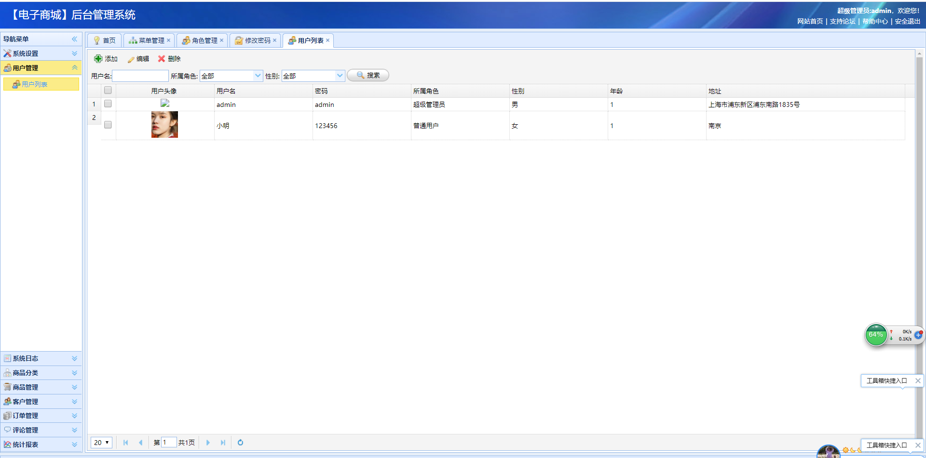The width and height of the screenshot is (926, 458).
Task: Click the icon beside 系统日志
Action: pos(7,358)
